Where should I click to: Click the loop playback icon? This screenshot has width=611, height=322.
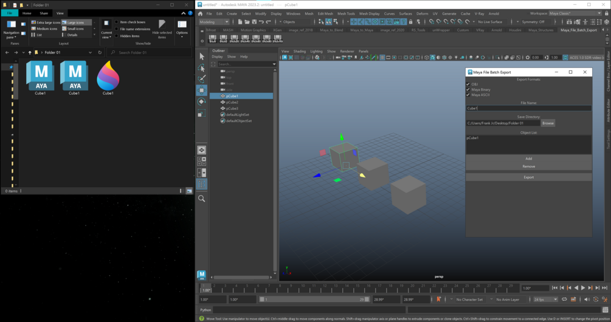564,300
